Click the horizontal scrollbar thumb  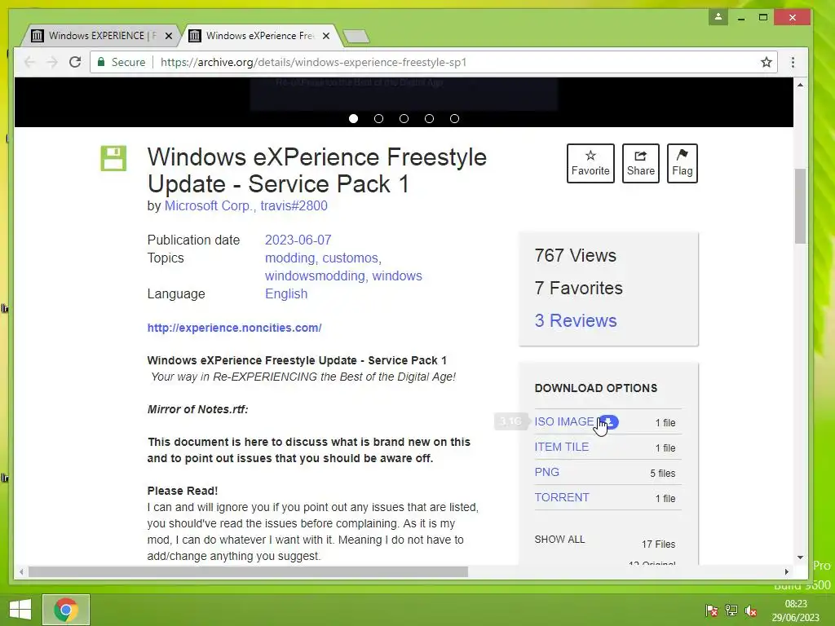(248, 571)
